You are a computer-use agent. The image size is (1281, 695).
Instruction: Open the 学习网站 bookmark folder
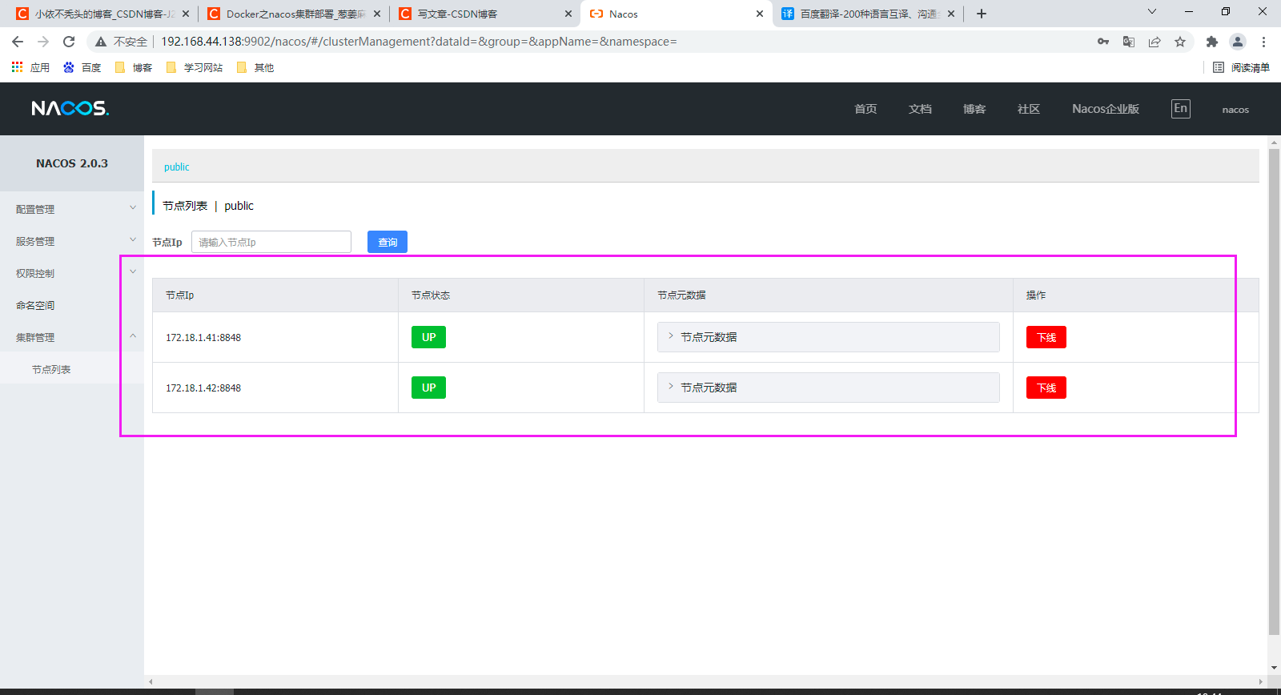(195, 67)
